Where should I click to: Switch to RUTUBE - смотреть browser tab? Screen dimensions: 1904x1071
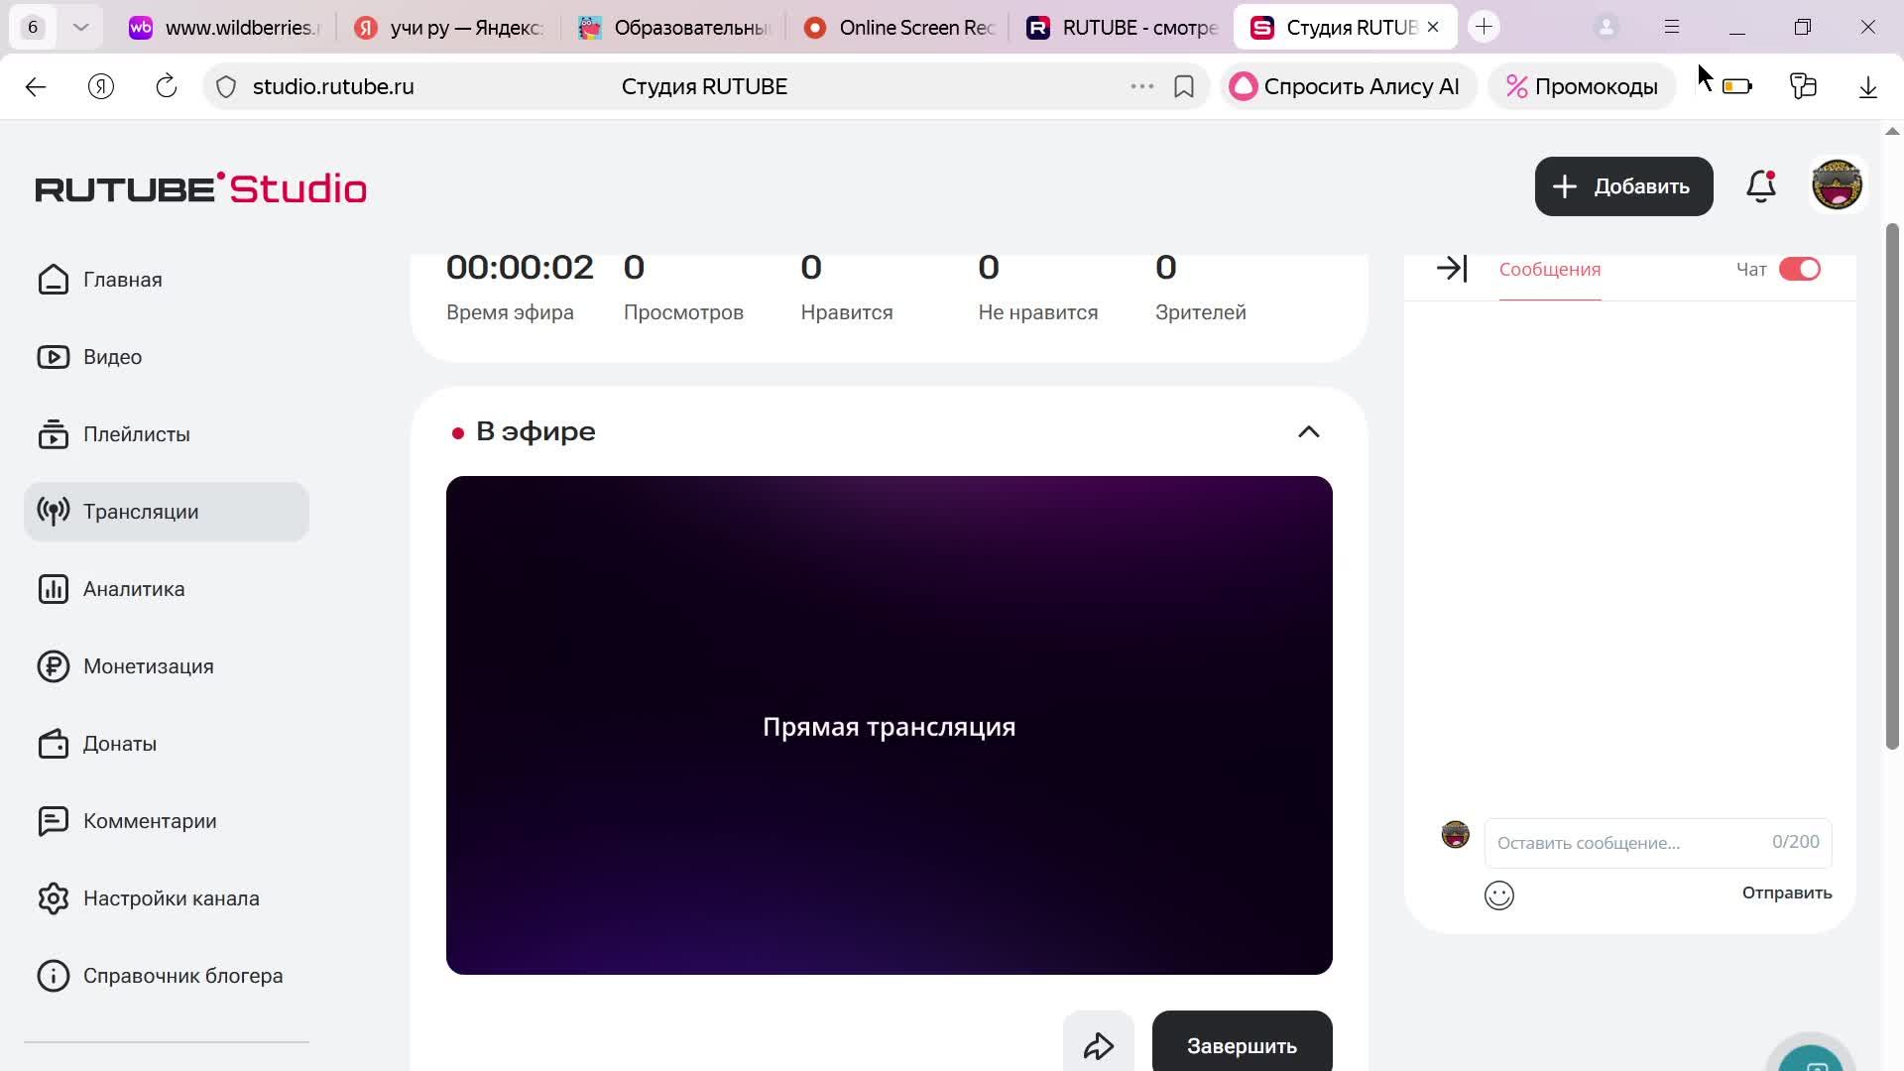tap(1123, 28)
